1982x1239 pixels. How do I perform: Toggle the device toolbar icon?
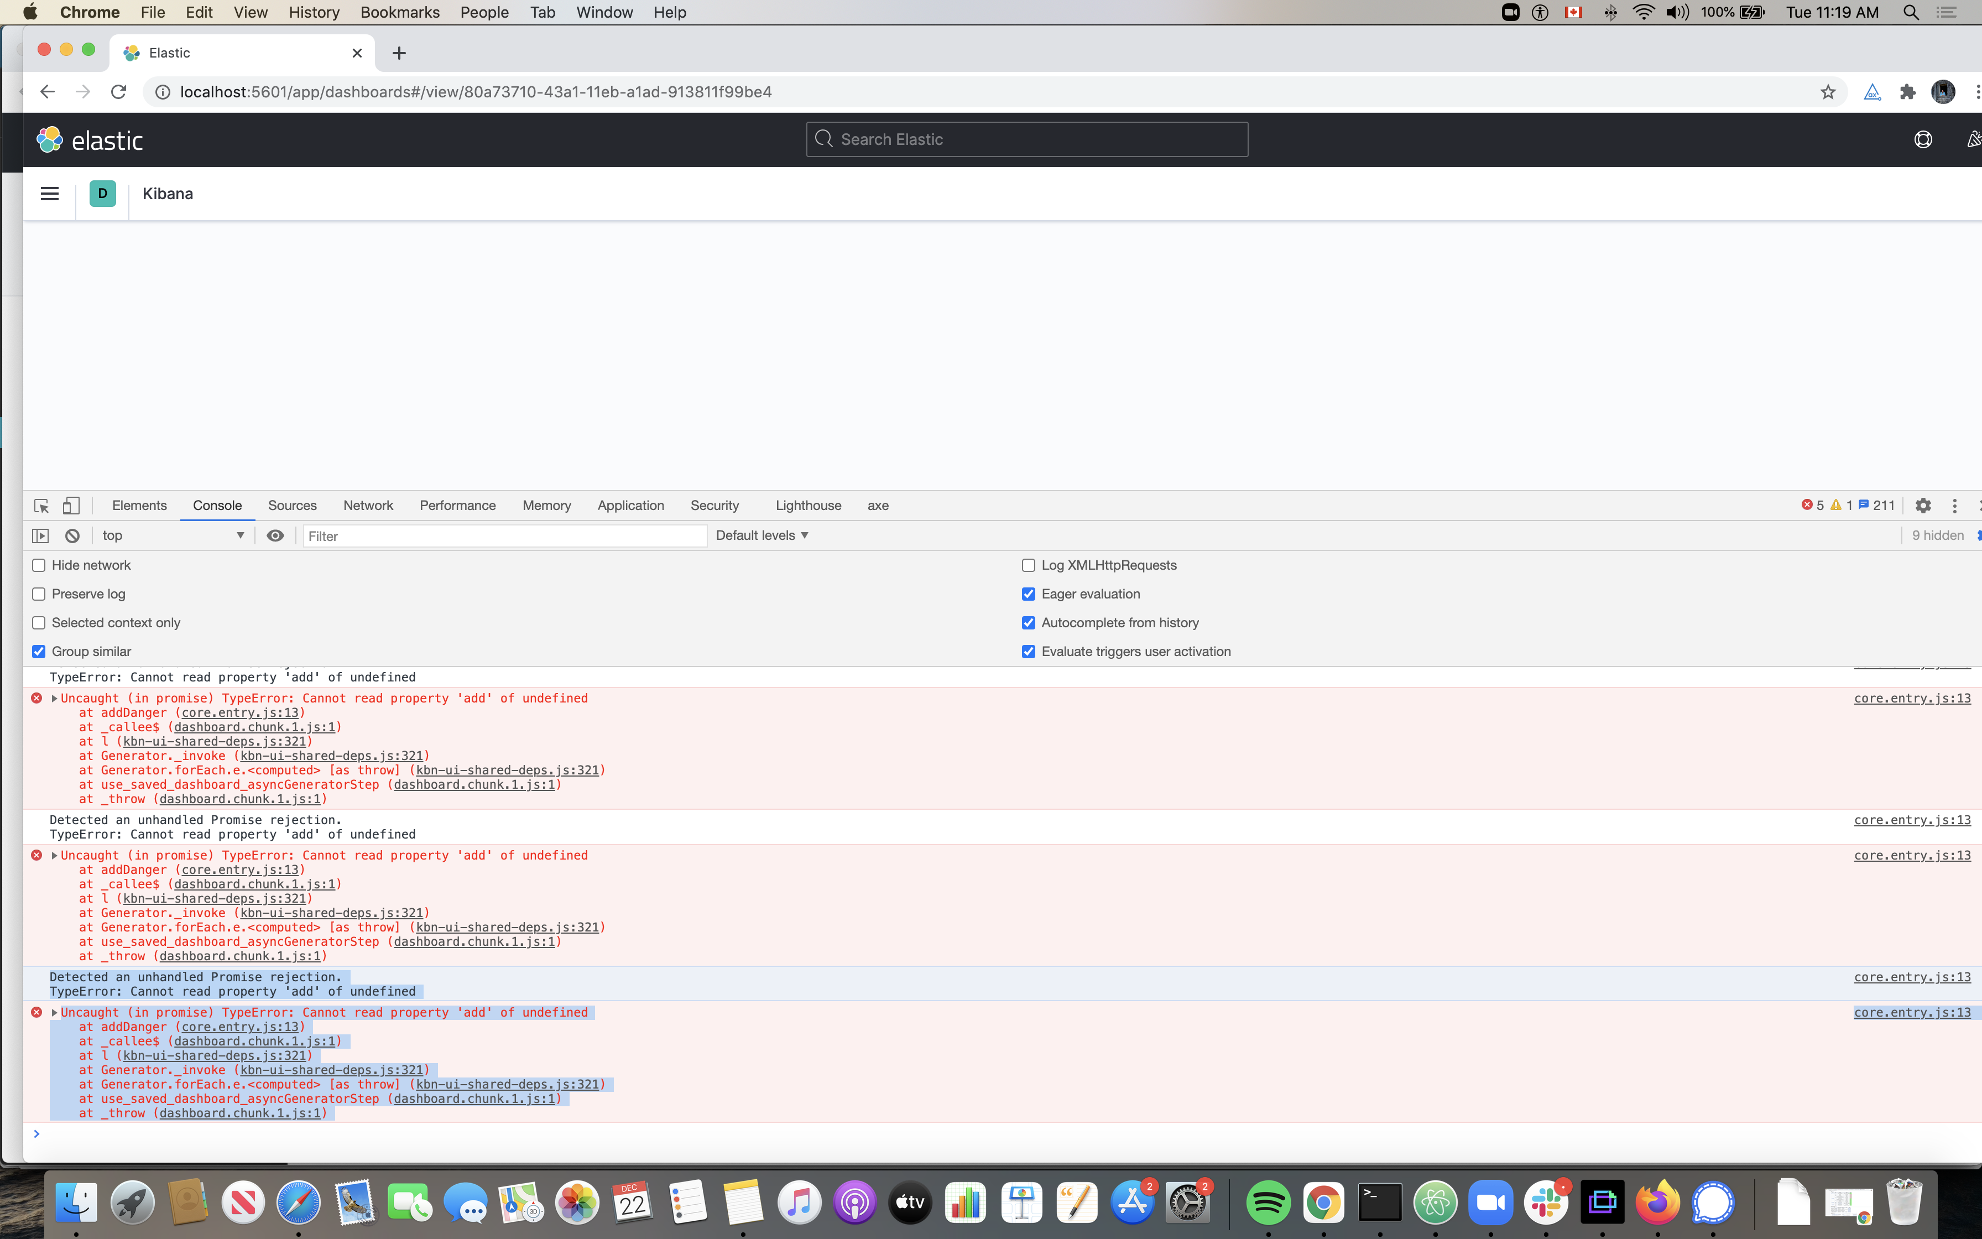click(71, 506)
